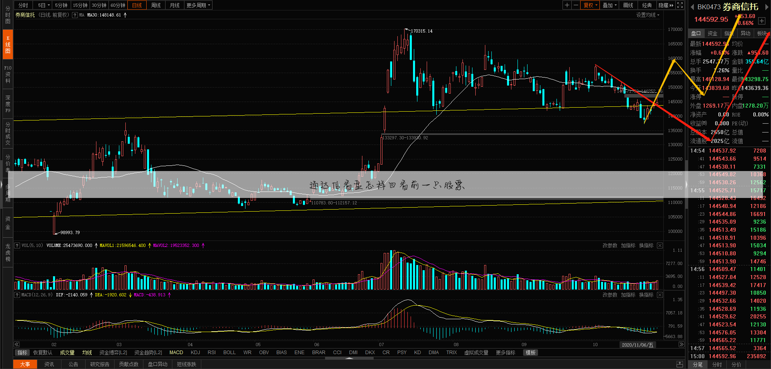Open 复权 dropdown

coord(591,5)
